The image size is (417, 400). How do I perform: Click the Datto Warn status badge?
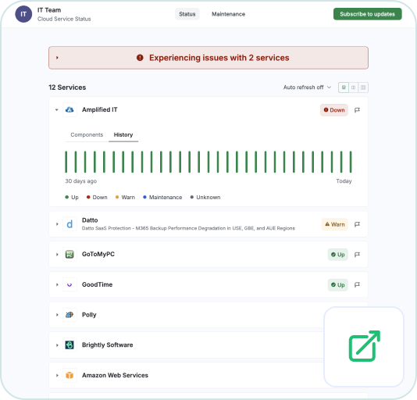click(x=334, y=224)
